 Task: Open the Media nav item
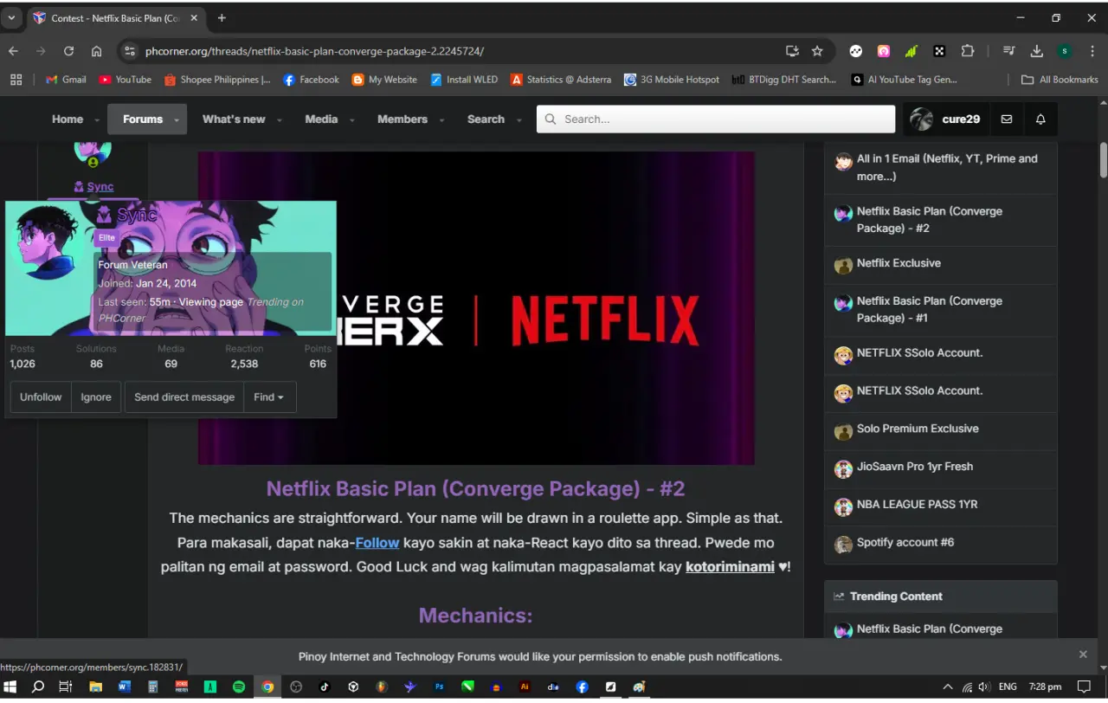321,119
